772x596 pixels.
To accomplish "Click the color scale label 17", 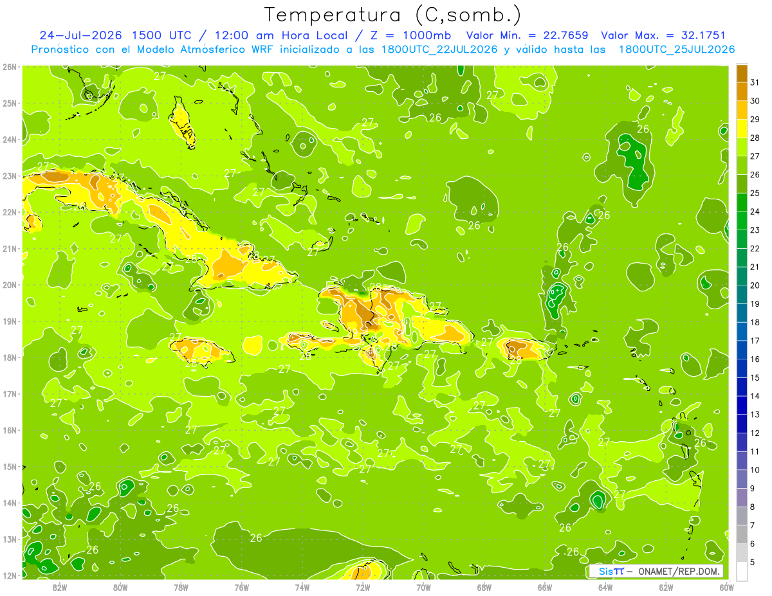I will coord(755,340).
